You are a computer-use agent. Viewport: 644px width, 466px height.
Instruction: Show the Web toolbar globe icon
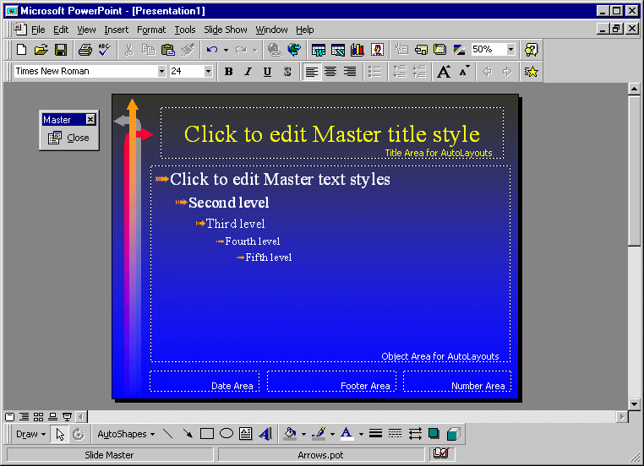(294, 50)
